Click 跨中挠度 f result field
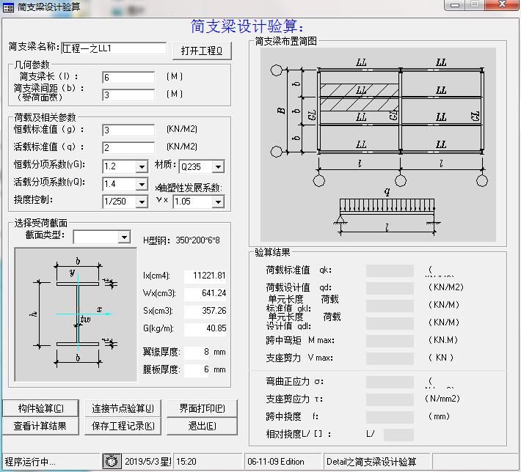Image resolution: width=521 pixels, height=472 pixels. [390, 417]
